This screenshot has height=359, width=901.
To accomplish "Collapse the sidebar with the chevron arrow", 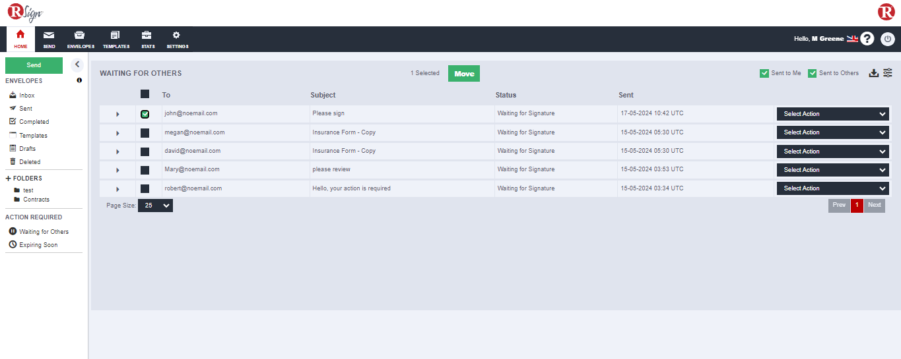I will point(77,65).
